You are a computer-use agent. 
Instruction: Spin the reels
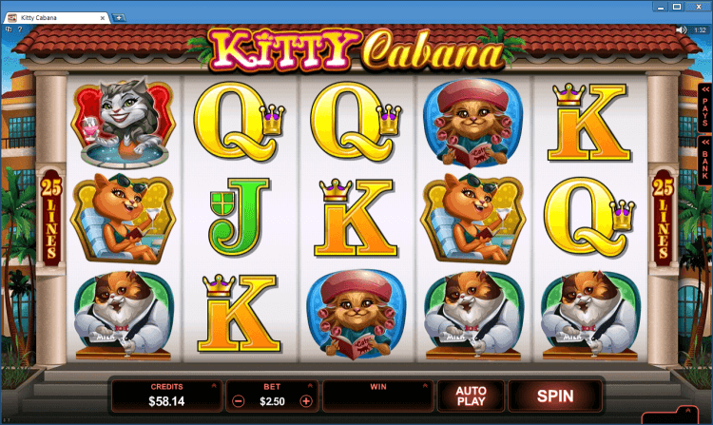(x=555, y=396)
